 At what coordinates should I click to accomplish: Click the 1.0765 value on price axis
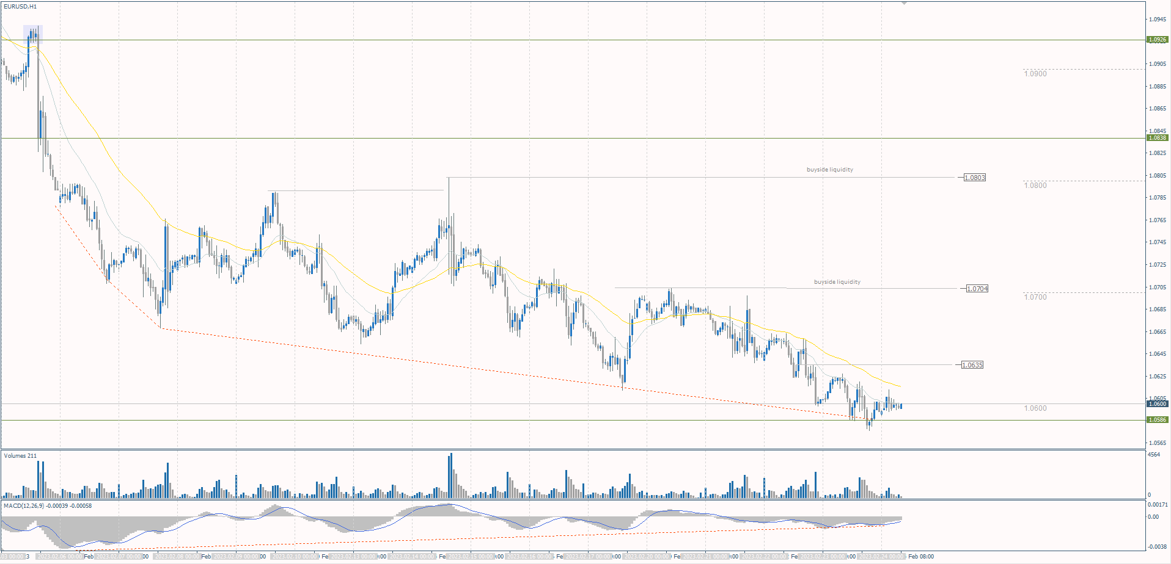coord(1158,220)
